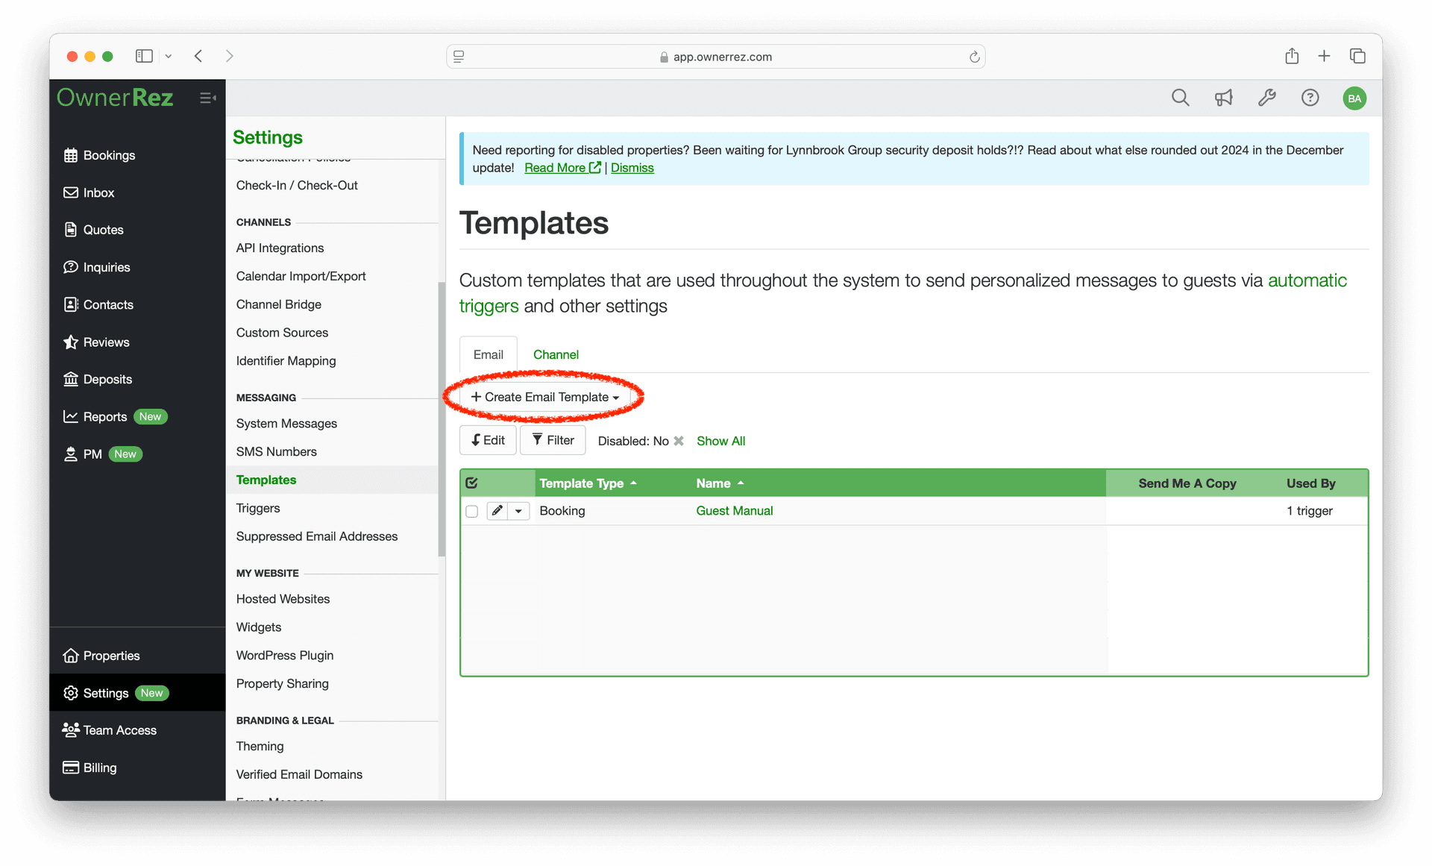Open SMS Numbers settings

pos(276,451)
